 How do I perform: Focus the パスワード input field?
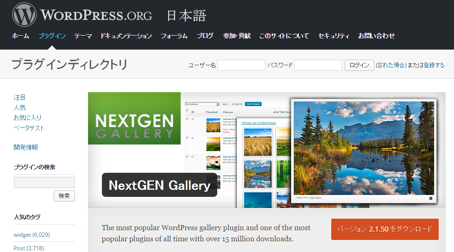318,65
